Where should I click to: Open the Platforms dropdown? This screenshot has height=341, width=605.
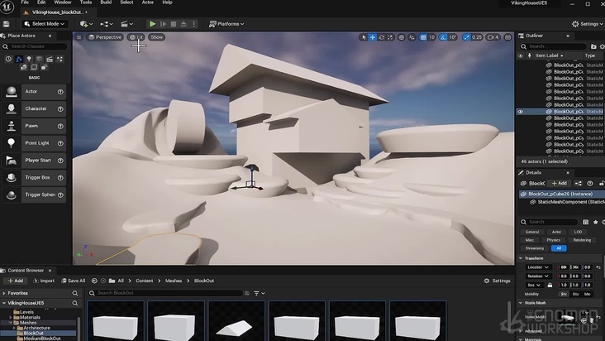point(226,24)
